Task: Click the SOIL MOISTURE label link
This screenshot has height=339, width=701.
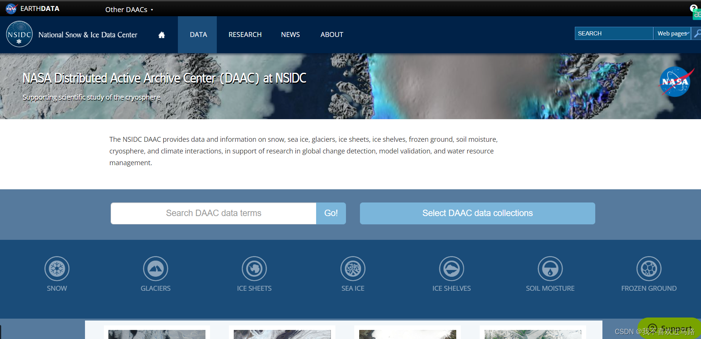Action: tap(550, 288)
